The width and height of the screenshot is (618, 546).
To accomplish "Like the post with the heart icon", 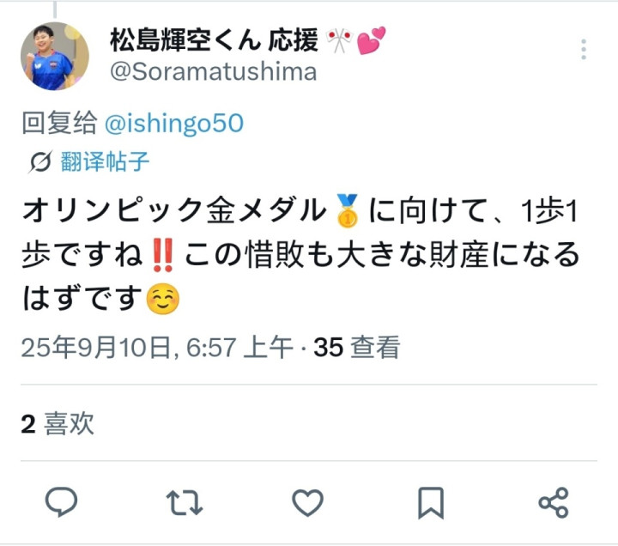I will coord(307,502).
